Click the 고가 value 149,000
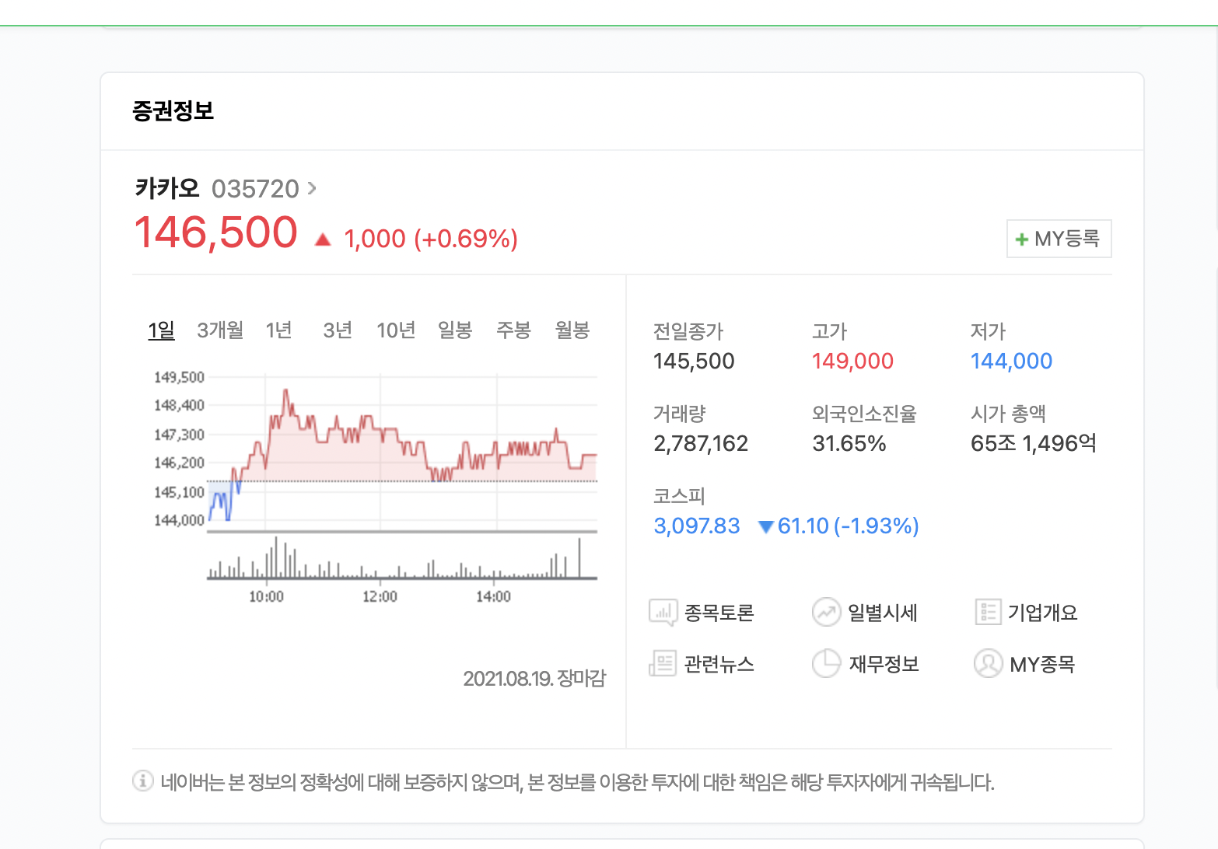1218x849 pixels. click(852, 361)
